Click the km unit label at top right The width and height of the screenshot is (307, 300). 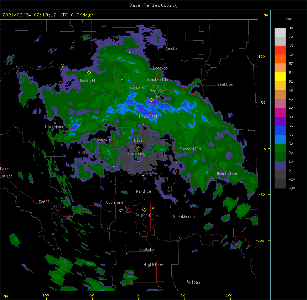click(265, 15)
